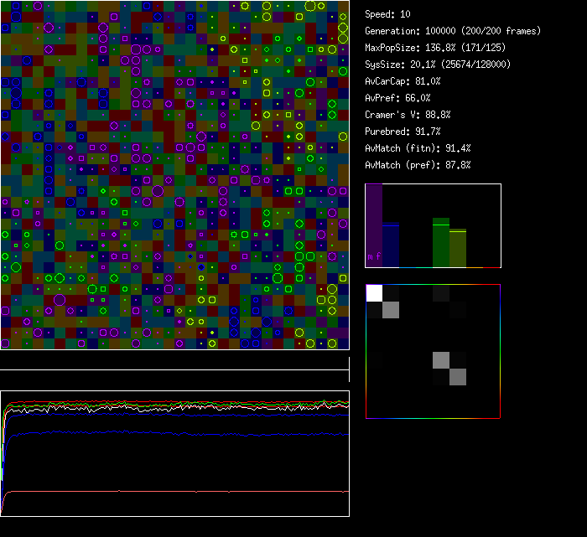This screenshot has height=537, width=587.
Task: Click the Speed: 10 readout
Action: point(387,14)
